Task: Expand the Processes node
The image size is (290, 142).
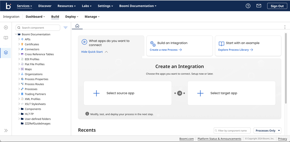Action: point(19,89)
